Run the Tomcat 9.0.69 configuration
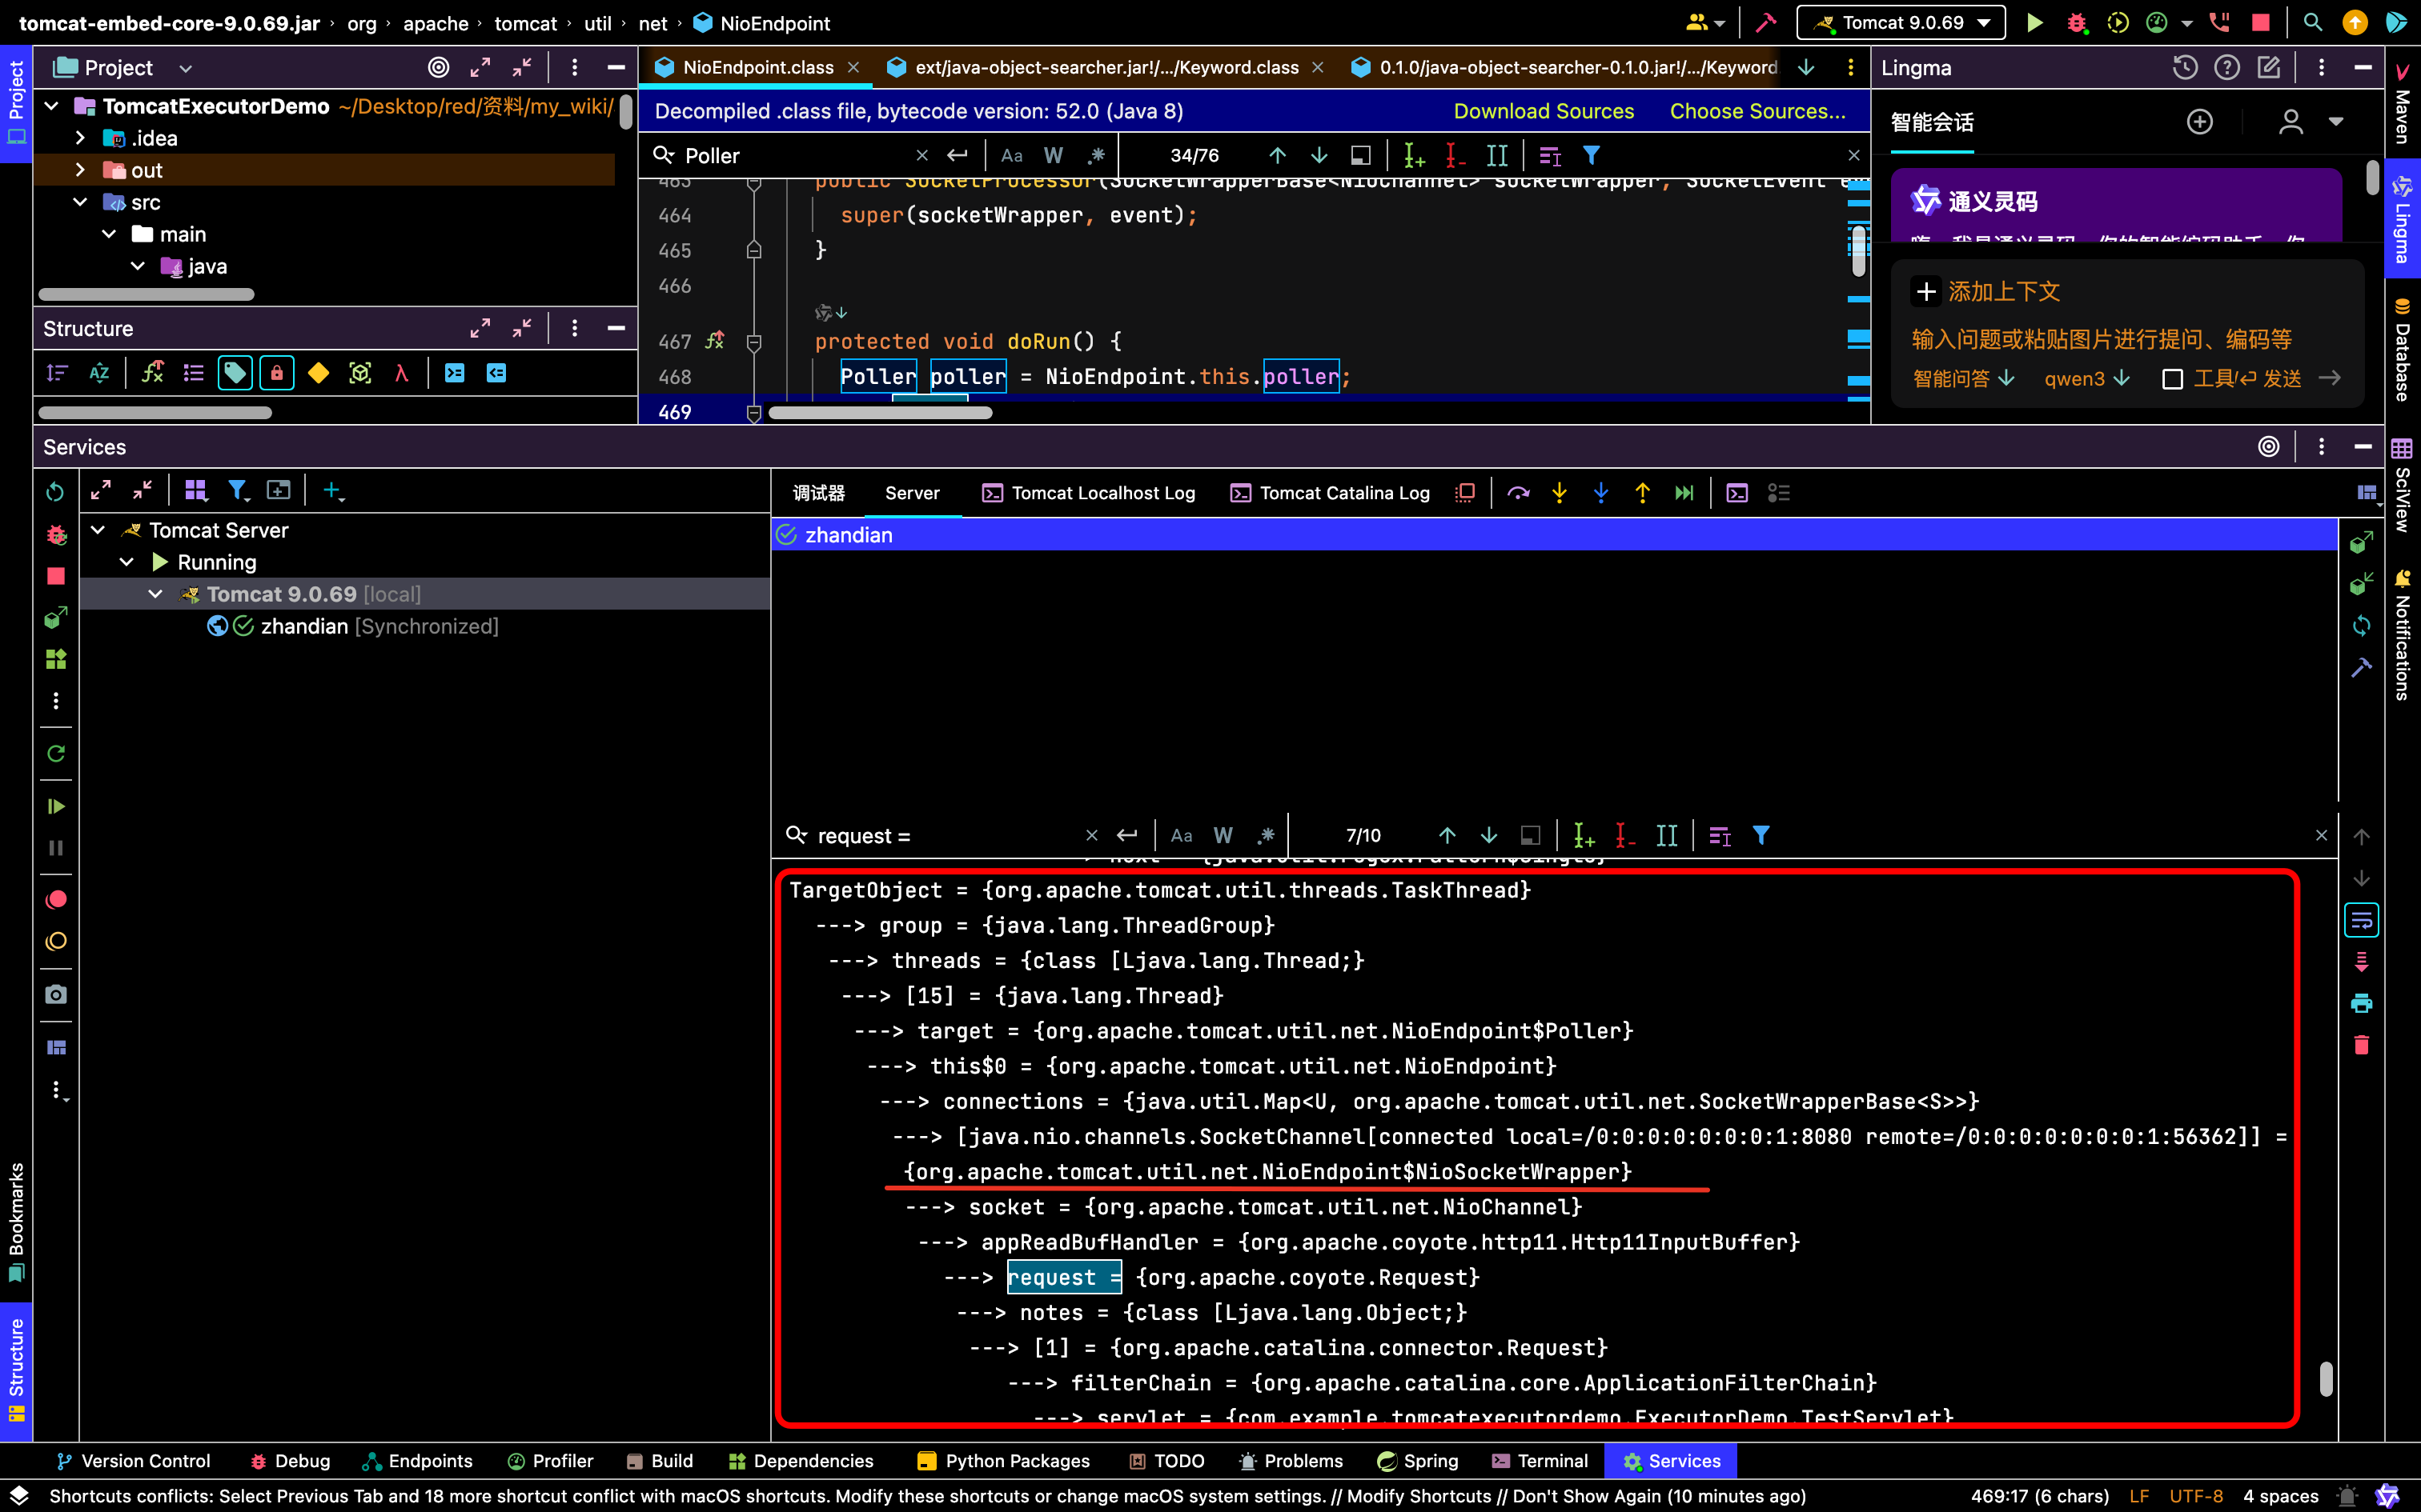This screenshot has width=2421, height=1512. [2034, 22]
